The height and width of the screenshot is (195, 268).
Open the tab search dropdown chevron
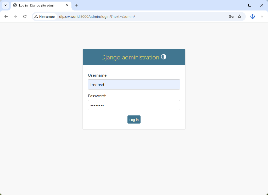point(5,5)
